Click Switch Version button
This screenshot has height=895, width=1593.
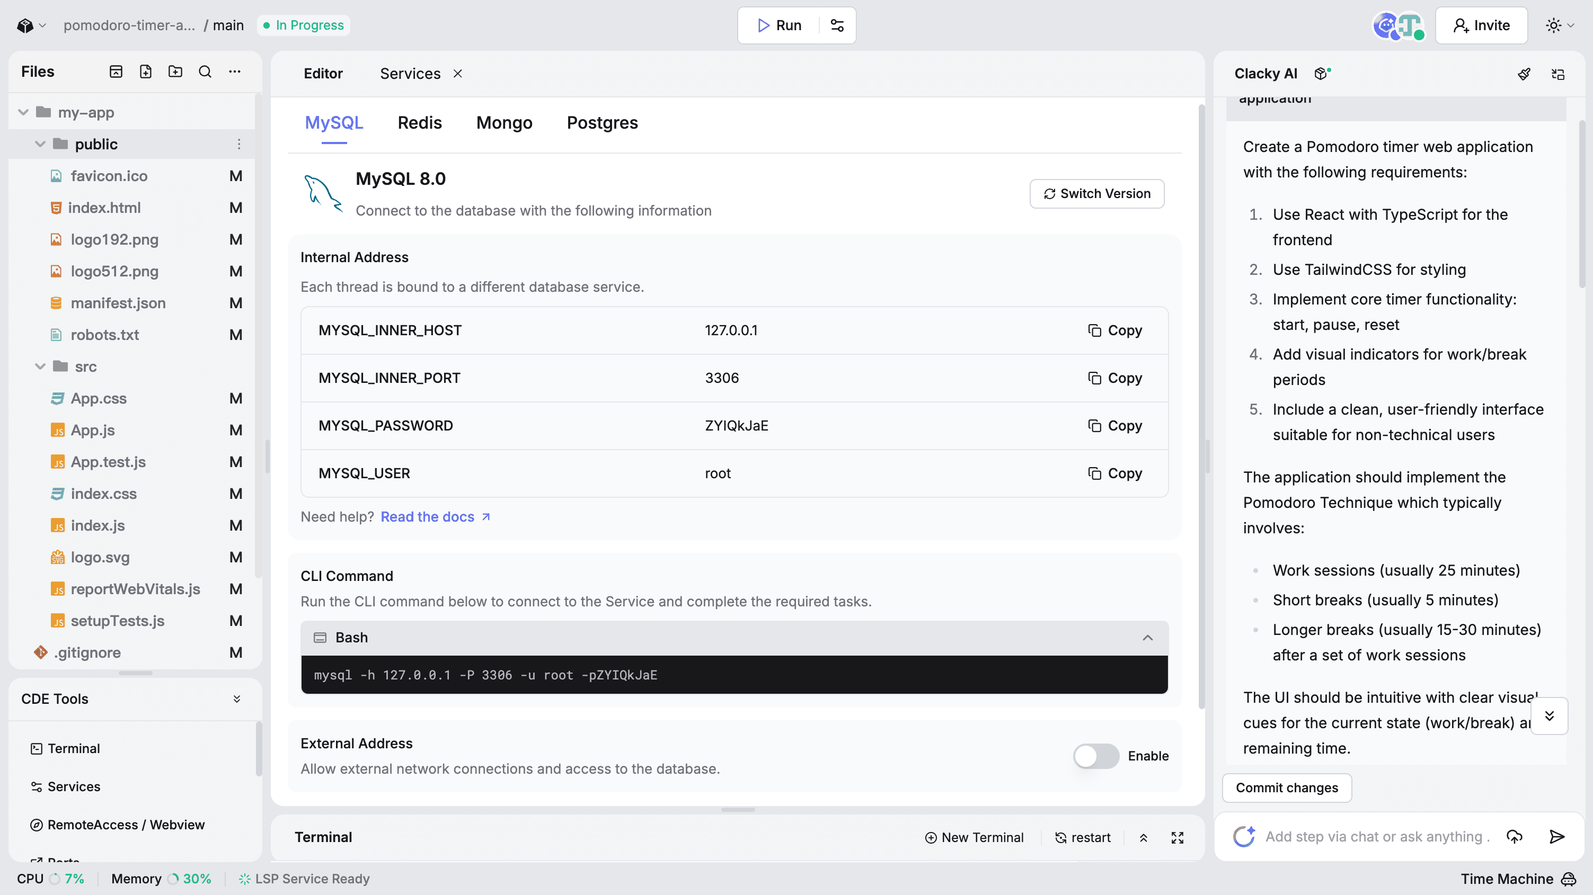[x=1096, y=193]
